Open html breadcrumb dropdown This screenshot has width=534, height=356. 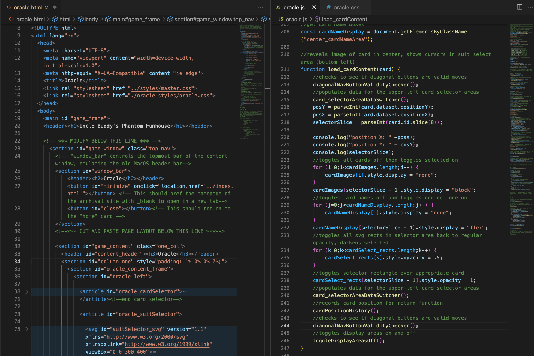[65, 19]
